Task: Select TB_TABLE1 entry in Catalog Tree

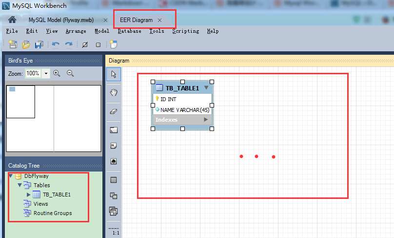Action: [57, 195]
